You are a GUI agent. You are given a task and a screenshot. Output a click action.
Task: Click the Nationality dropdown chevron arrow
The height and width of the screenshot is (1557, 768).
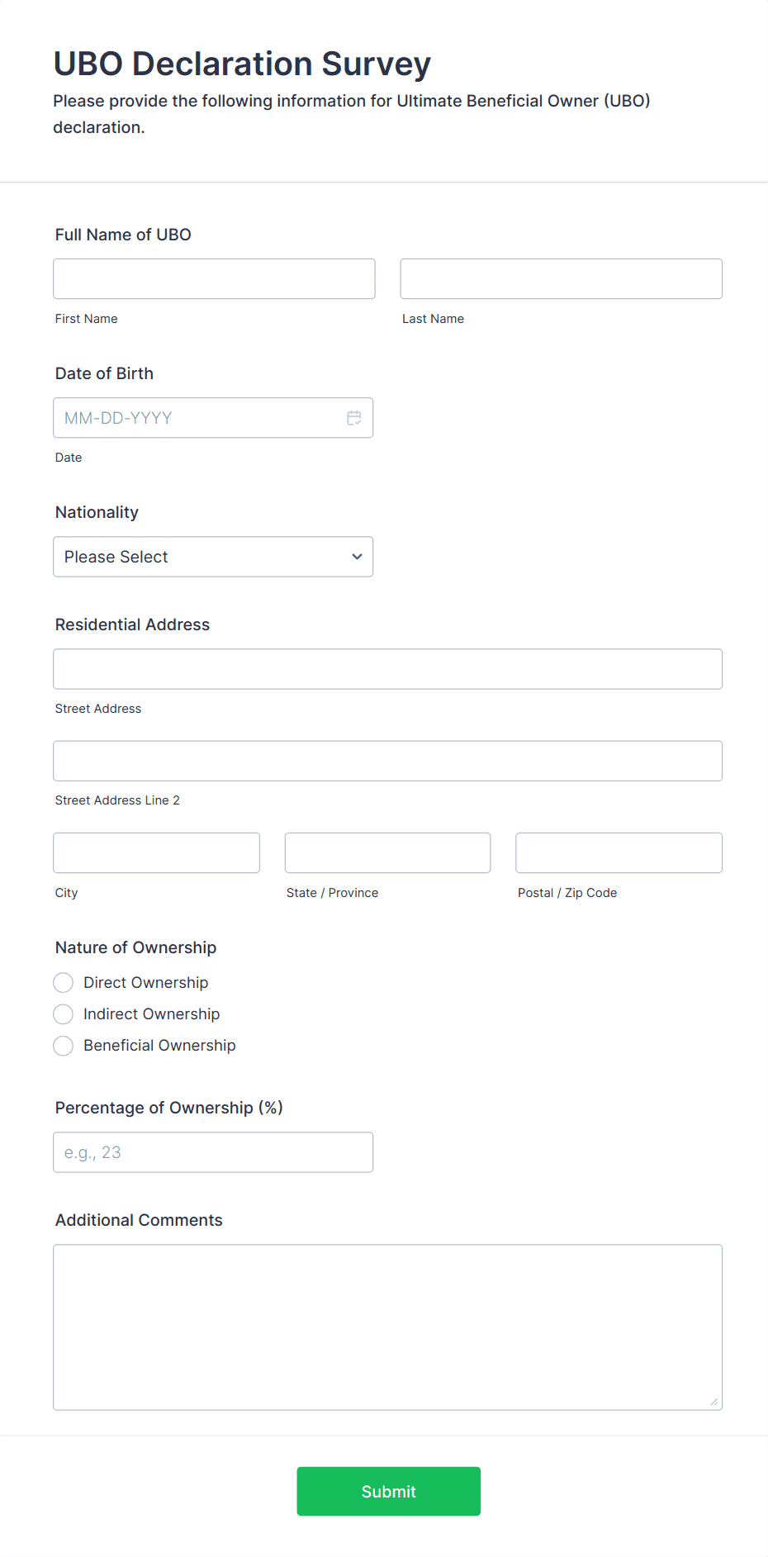click(x=357, y=557)
